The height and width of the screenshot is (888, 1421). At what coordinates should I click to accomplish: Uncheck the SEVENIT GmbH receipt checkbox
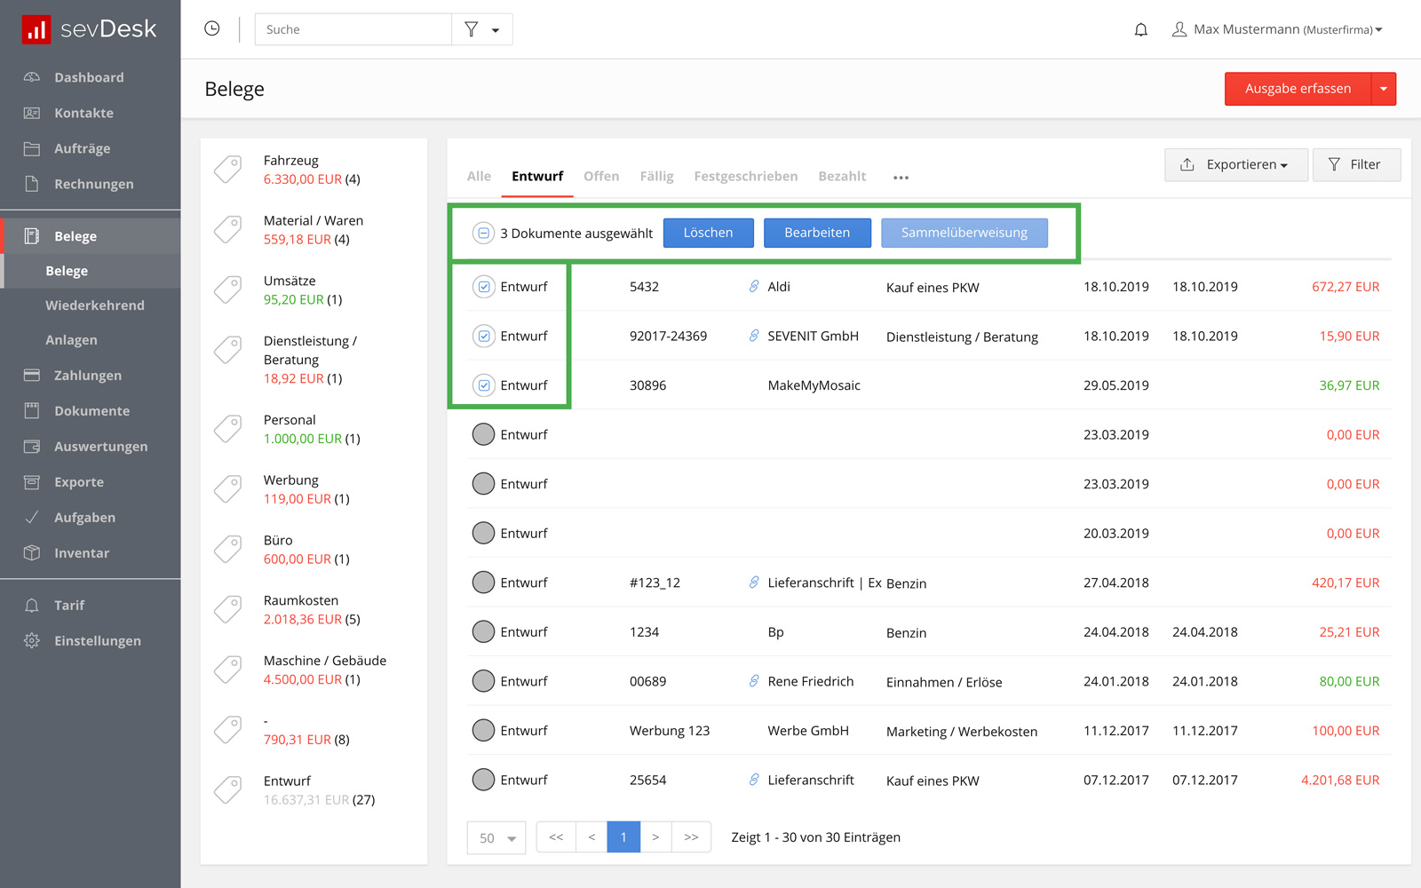click(x=483, y=336)
